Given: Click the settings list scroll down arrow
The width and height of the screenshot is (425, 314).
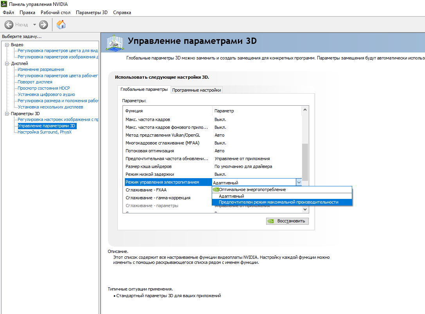Looking at the screenshot, I should pos(305,209).
